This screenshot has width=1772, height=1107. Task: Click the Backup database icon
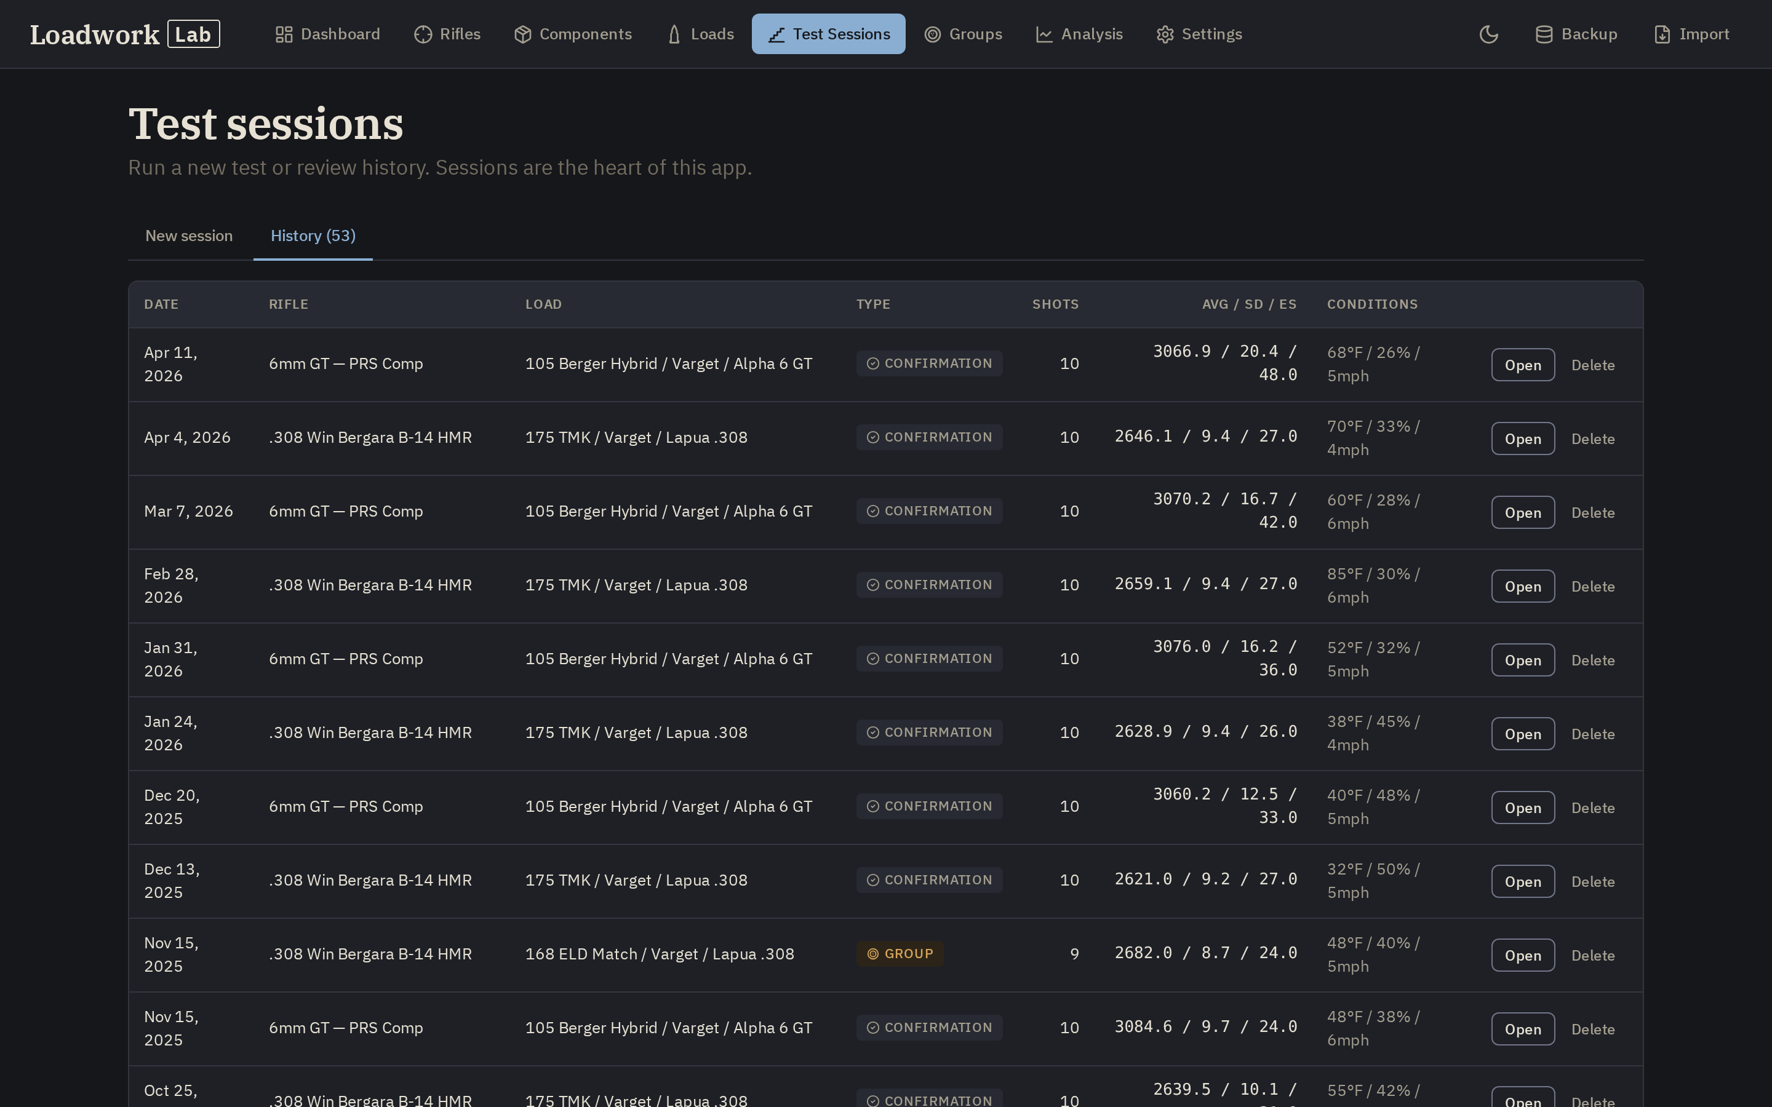point(1544,34)
